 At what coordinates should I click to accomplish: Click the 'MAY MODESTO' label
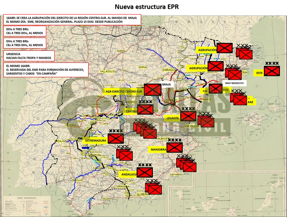234,83
